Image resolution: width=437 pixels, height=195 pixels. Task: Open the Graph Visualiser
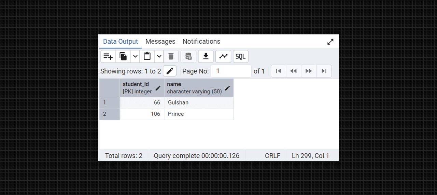(223, 56)
